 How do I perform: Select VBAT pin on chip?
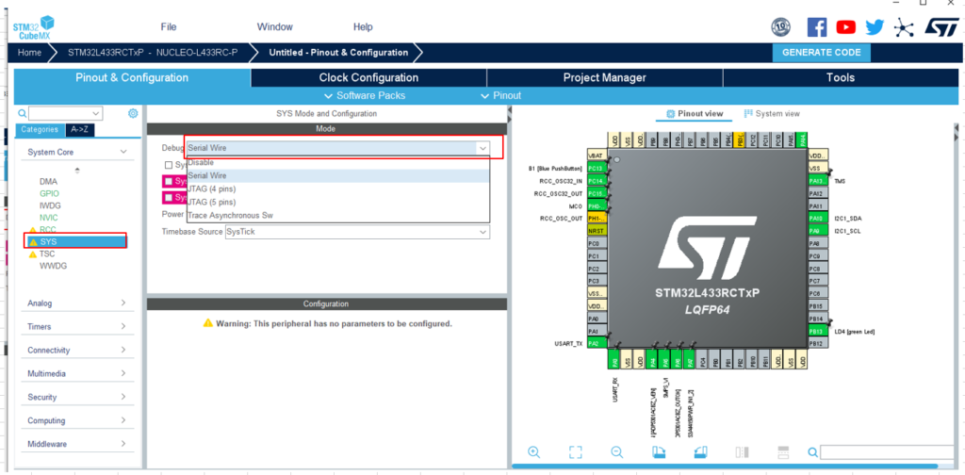click(597, 156)
